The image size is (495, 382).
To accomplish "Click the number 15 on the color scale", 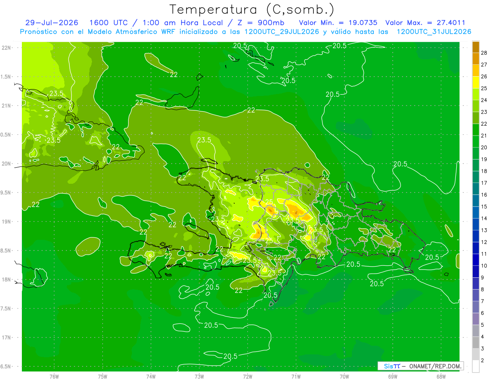I will 484,206.
